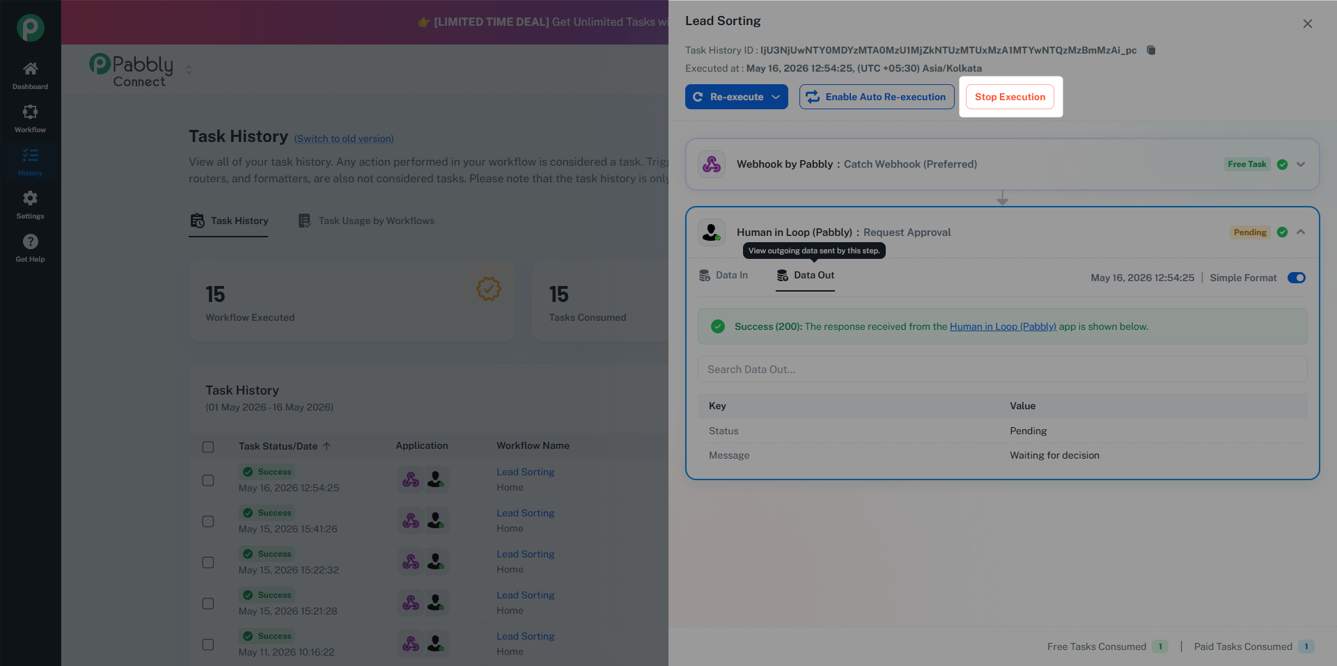This screenshot has height=666, width=1337.
Task: Check the row dated May 15, 2026 15:41:26
Action: pos(208,521)
